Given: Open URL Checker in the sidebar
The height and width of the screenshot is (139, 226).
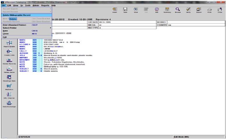Looking at the screenshot, I should [x=9, y=95].
